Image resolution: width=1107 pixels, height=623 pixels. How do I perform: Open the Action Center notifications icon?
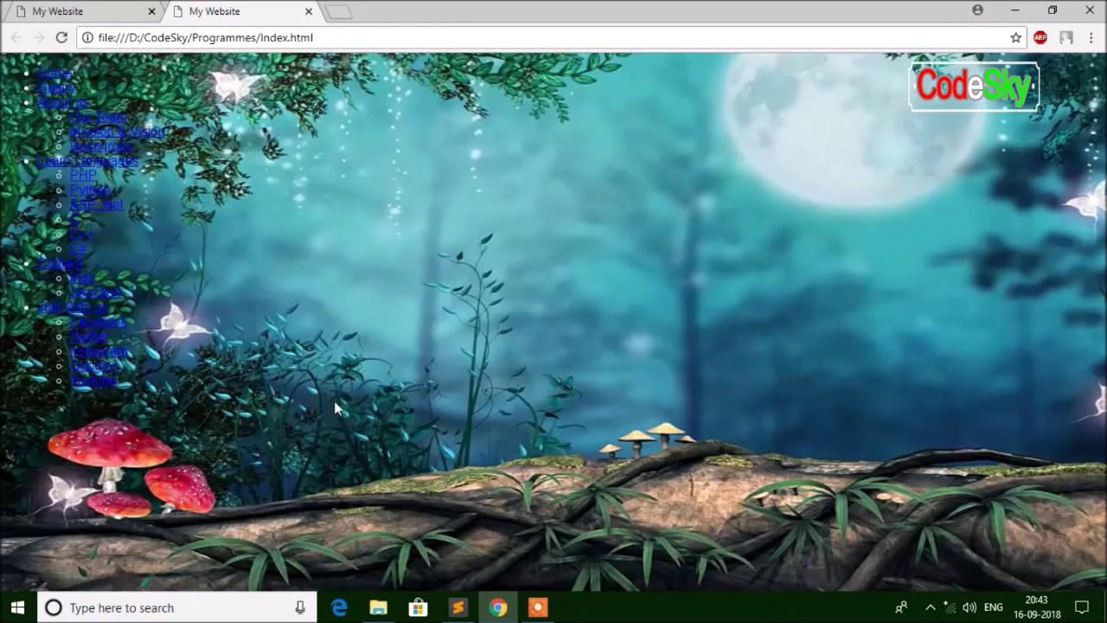click(1081, 607)
